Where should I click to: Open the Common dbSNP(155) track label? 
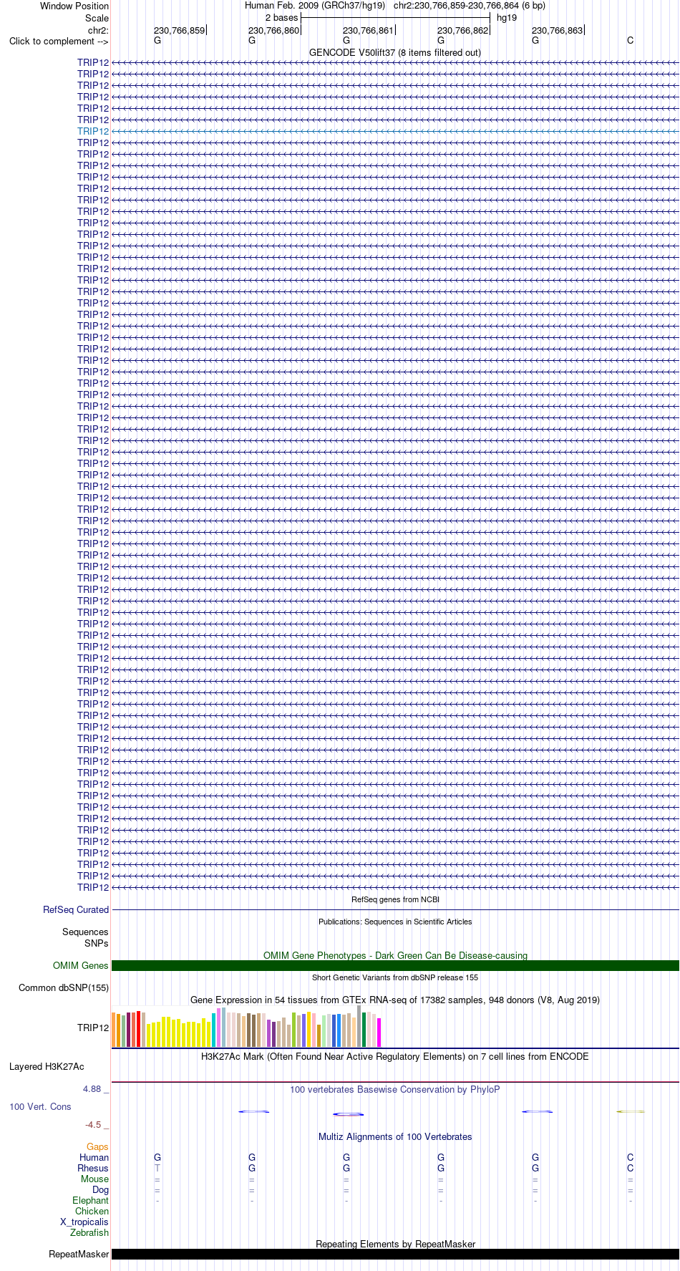64,988
